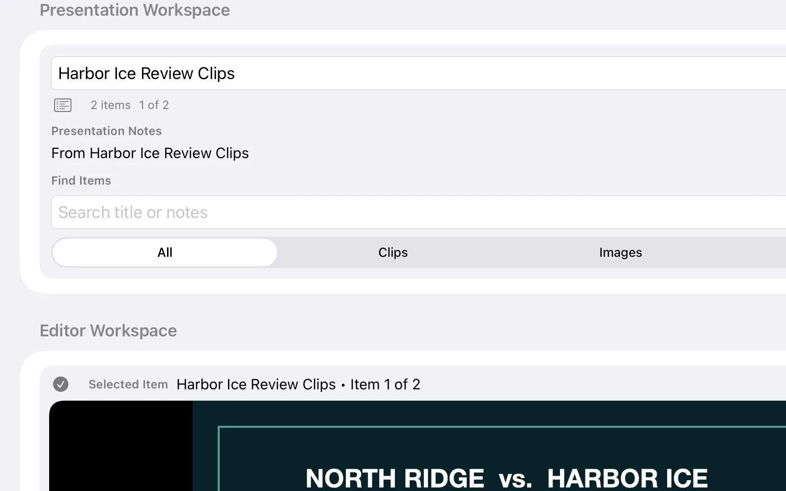Click the North Ridge vs. Harbor Ice slide preview
The height and width of the screenshot is (491, 786).
pyautogui.click(x=418, y=446)
